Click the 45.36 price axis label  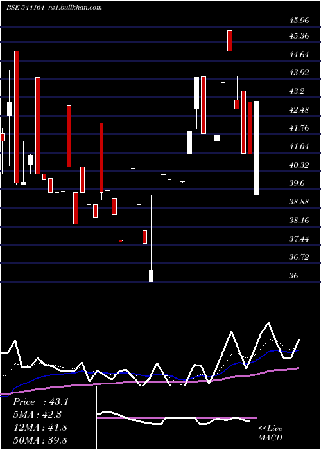pos(300,36)
